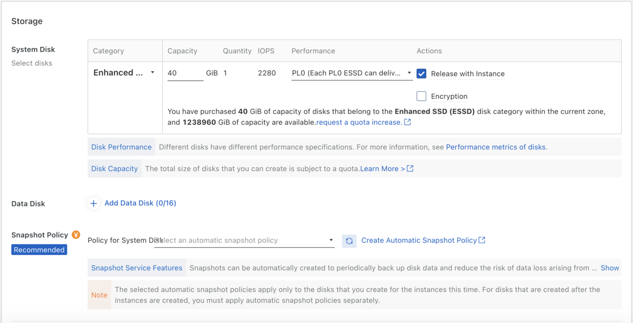The width and height of the screenshot is (633, 323).
Task: Click the Disk Capacity label tab
Action: click(114, 168)
